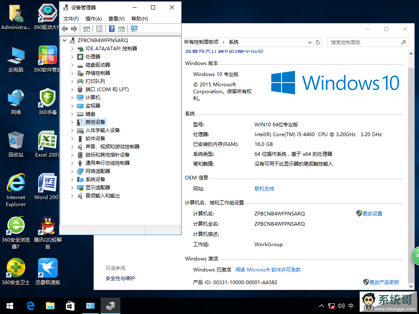
Task: Click 联机支持 link
Action: [x=264, y=189]
